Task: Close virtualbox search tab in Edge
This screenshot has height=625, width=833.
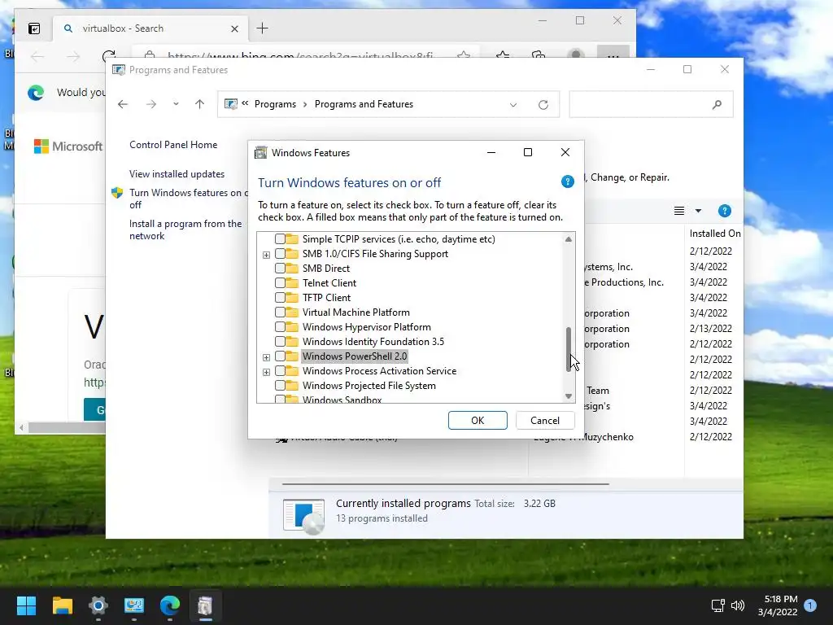Action: (x=234, y=28)
